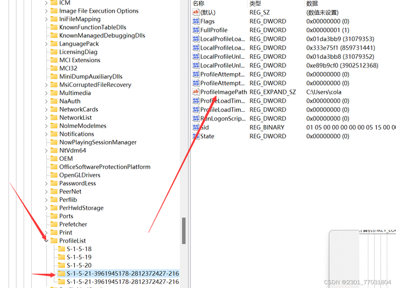
Task: Click the Sid binary data starting 01 05
Action: point(351,127)
